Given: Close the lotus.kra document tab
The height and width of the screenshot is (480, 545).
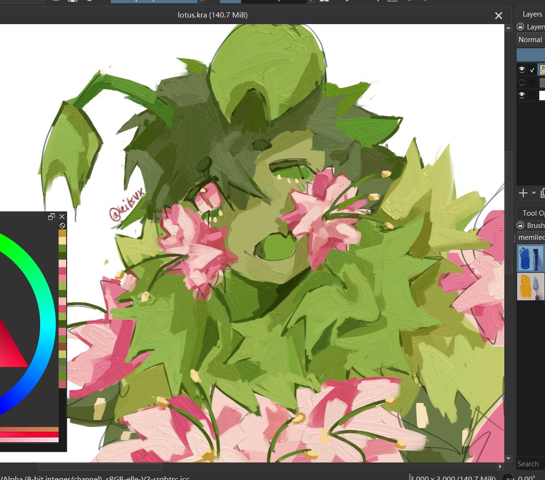Looking at the screenshot, I should coord(498,16).
